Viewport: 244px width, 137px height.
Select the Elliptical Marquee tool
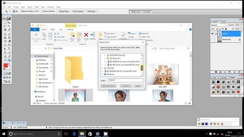pyautogui.click(x=5, y=22)
